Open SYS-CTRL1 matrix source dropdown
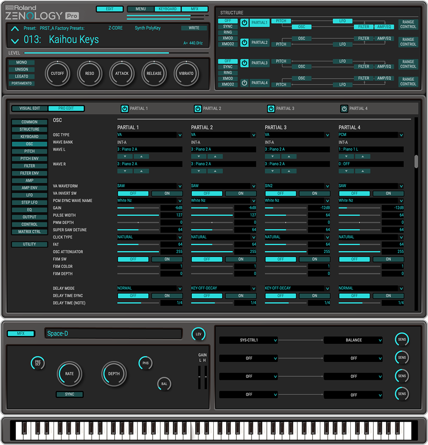The height and width of the screenshot is (445, 428). point(249,340)
